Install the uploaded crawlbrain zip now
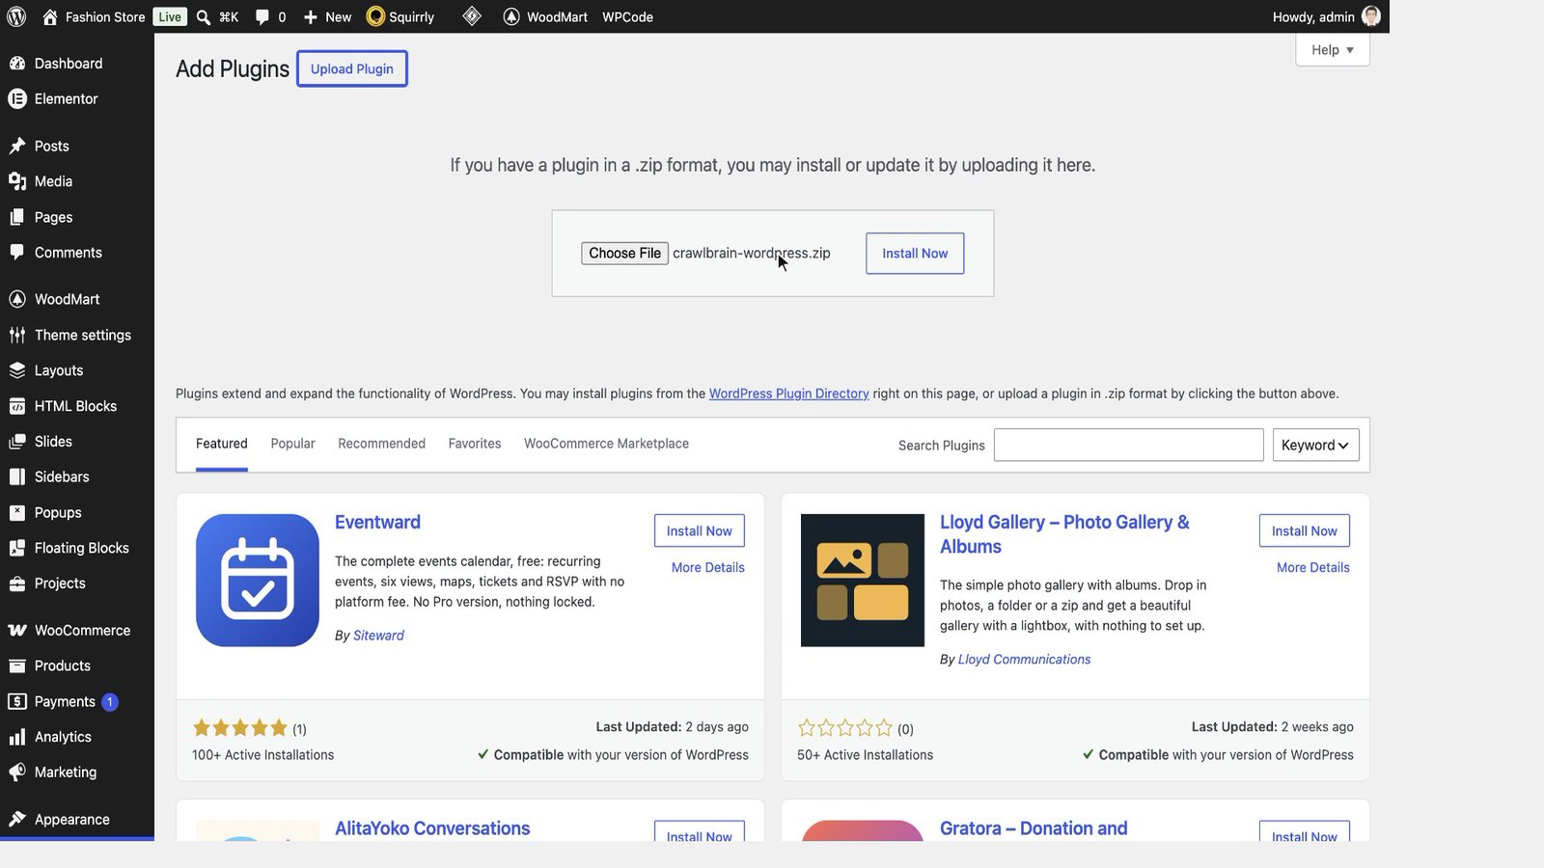Screen dimensions: 1544x868 [x=915, y=253]
